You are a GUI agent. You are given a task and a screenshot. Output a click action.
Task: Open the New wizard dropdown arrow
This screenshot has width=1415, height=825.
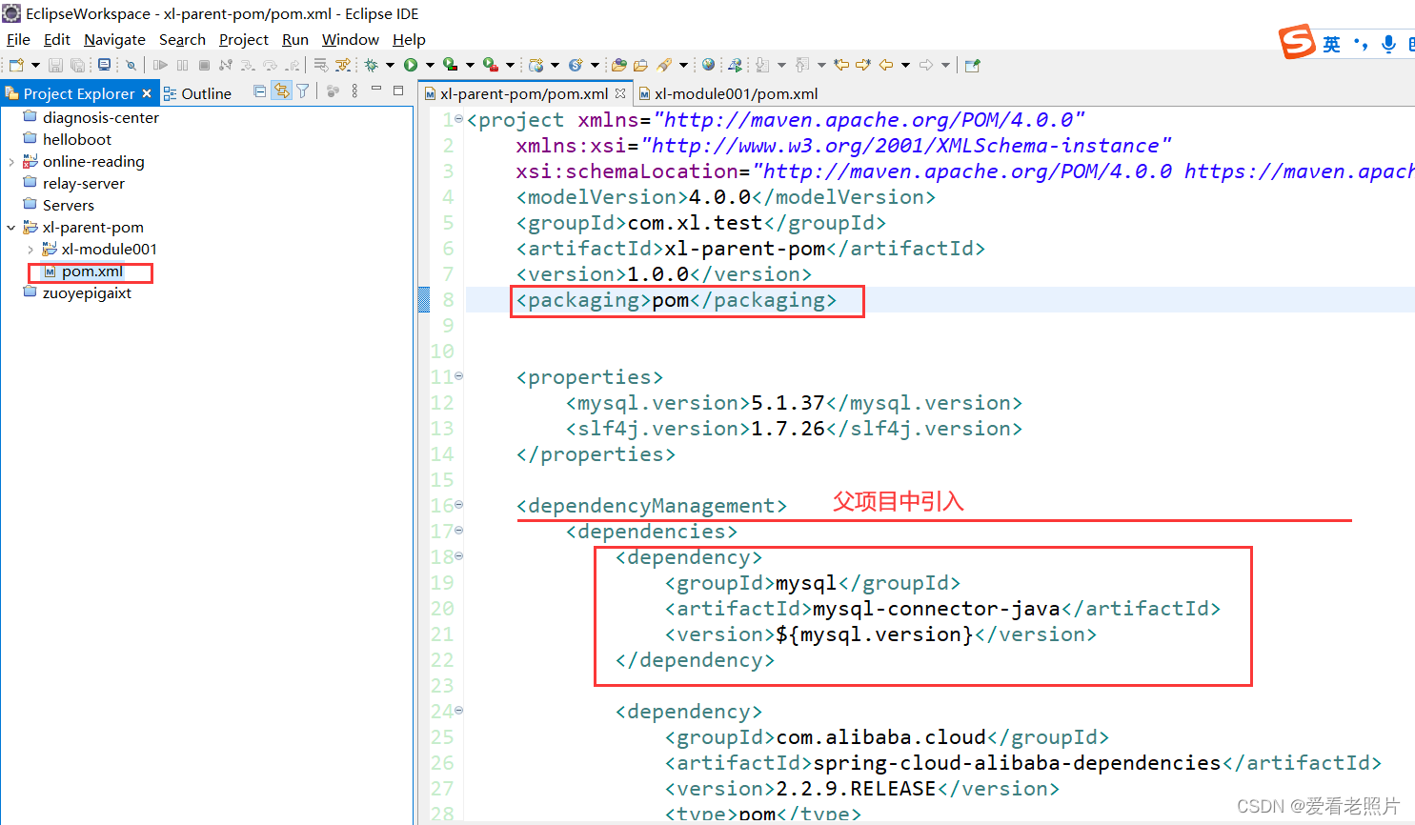tap(35, 65)
